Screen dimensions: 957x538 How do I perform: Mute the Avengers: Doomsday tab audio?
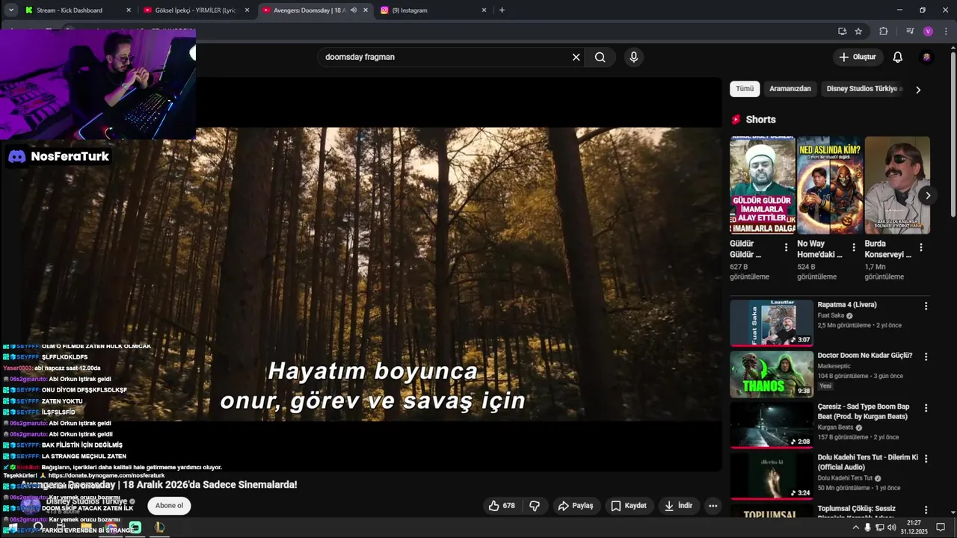point(353,10)
